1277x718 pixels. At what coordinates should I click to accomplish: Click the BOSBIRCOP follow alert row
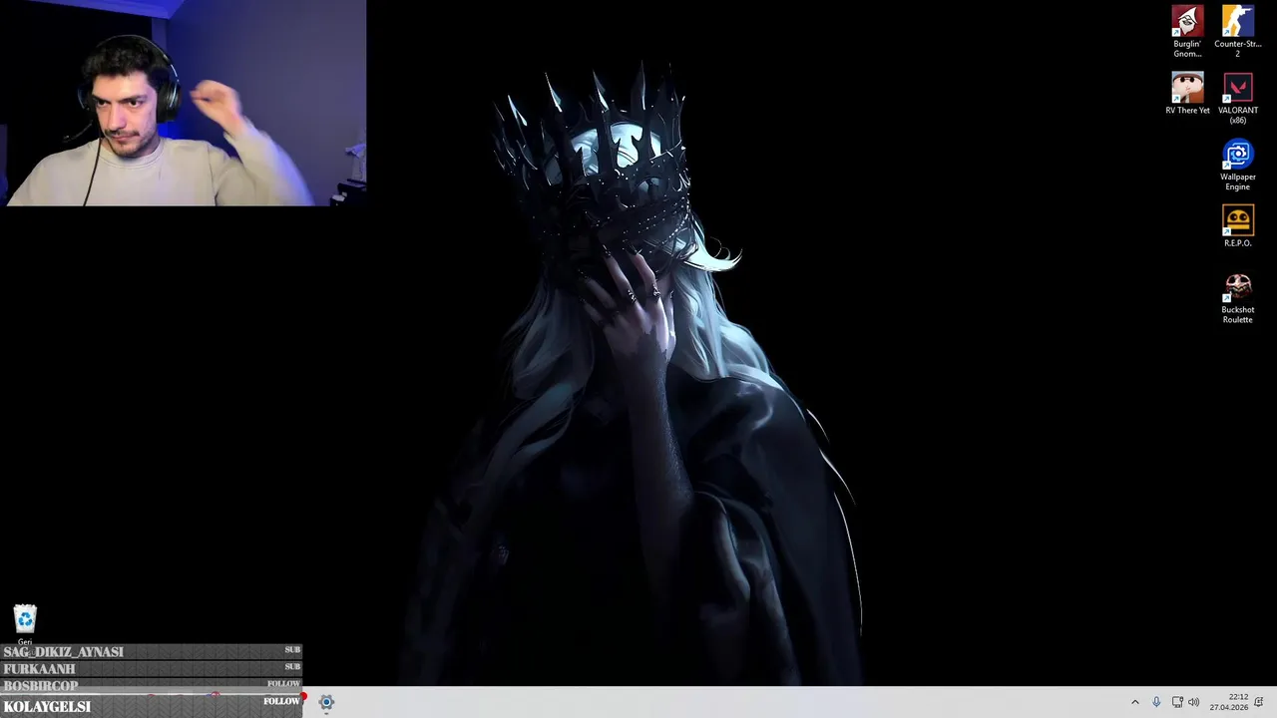152,685
